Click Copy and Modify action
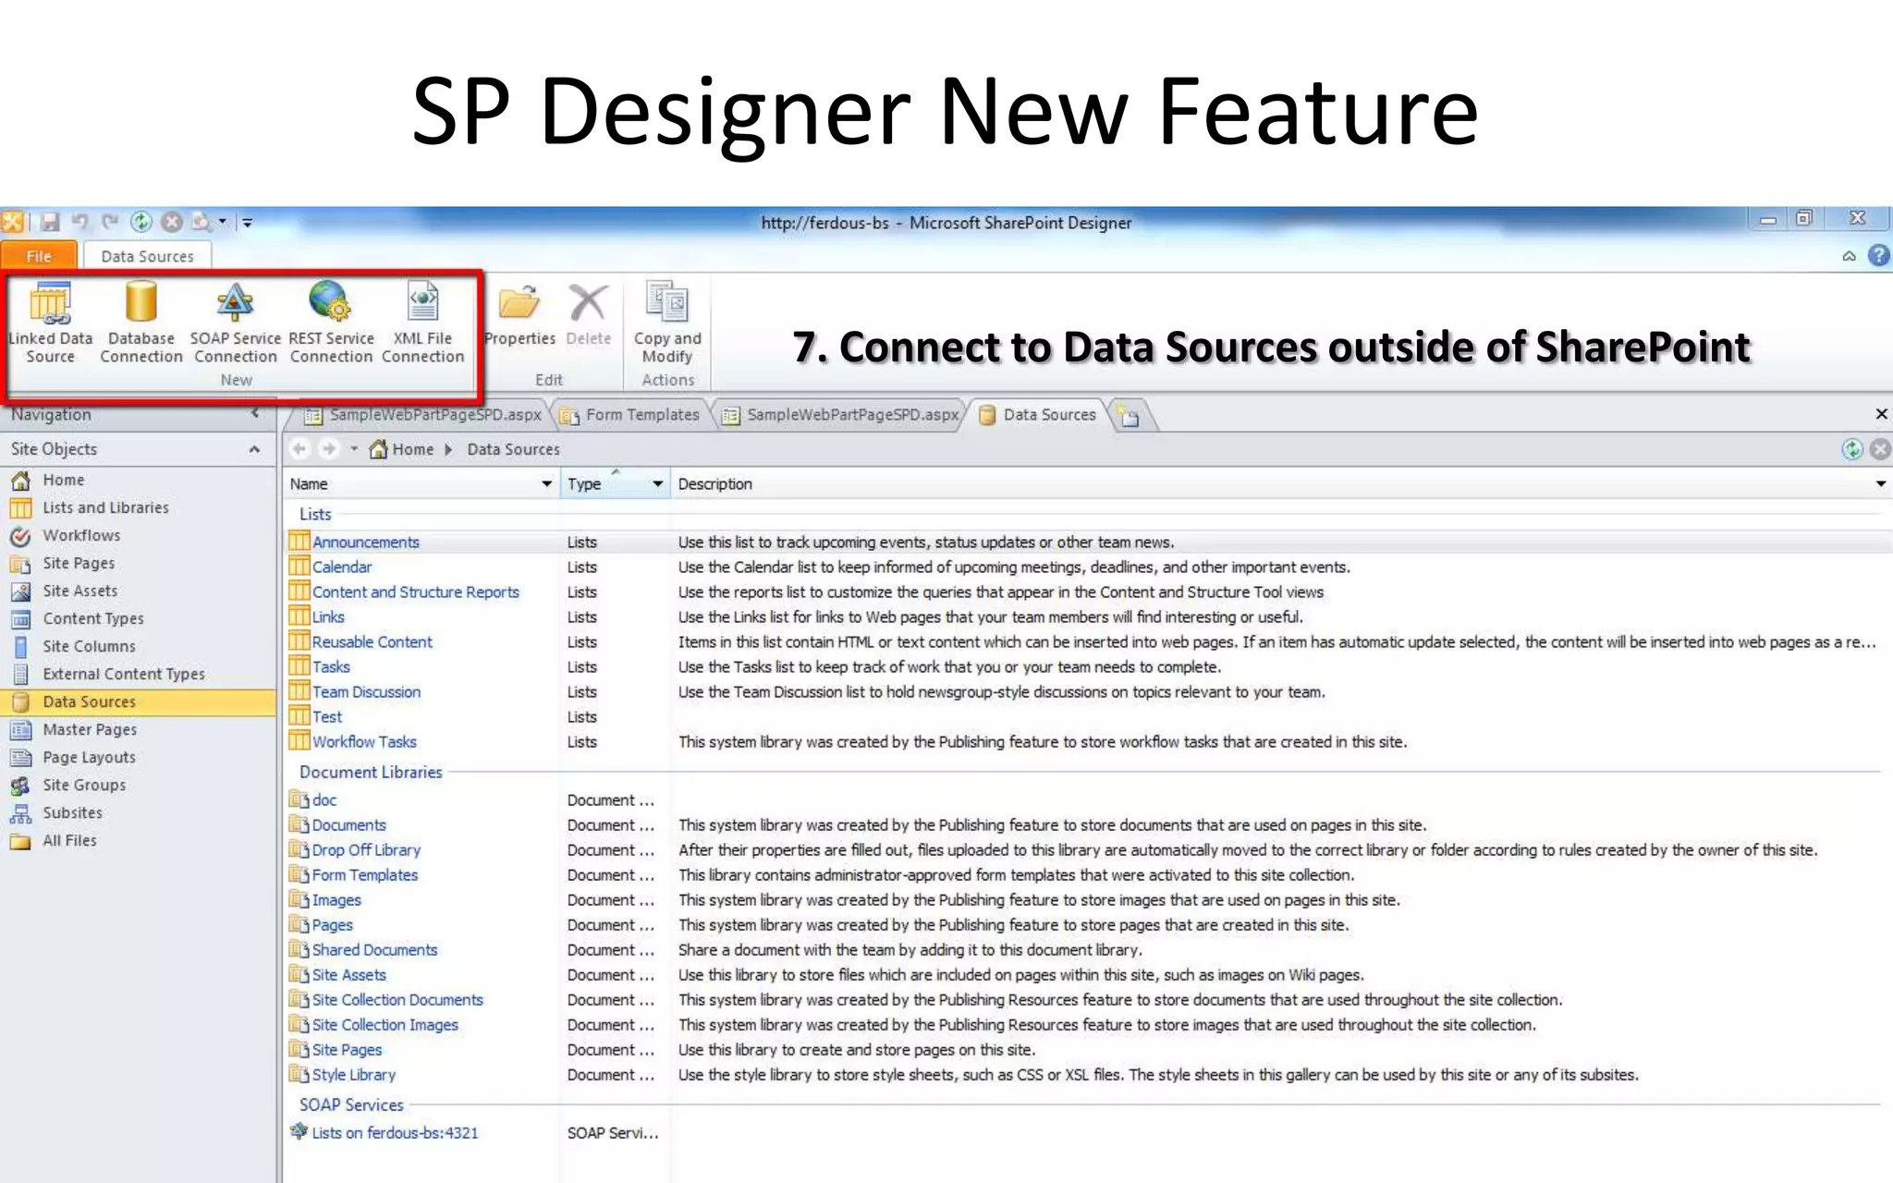Image resolution: width=1893 pixels, height=1183 pixels. click(667, 323)
